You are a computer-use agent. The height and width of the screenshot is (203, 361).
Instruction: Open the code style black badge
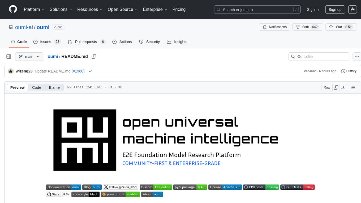tap(85, 194)
